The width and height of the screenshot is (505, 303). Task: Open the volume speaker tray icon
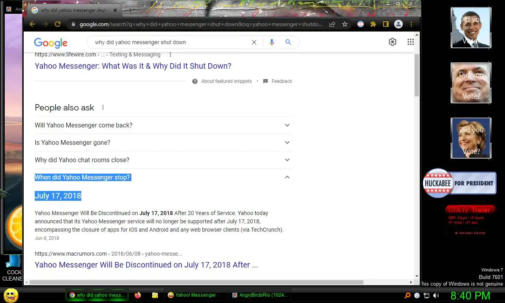[x=436, y=296]
